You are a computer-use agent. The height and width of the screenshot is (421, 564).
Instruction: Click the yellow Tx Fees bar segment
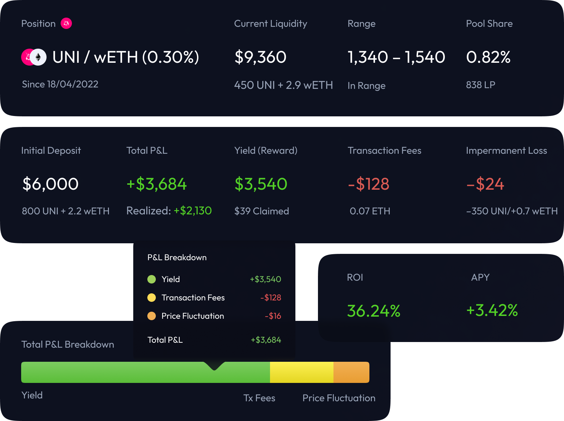click(x=301, y=372)
